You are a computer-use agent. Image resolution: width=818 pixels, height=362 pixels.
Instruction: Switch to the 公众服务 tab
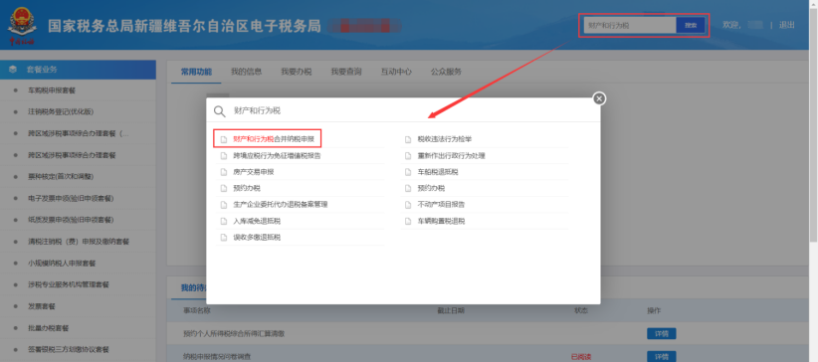tap(446, 72)
